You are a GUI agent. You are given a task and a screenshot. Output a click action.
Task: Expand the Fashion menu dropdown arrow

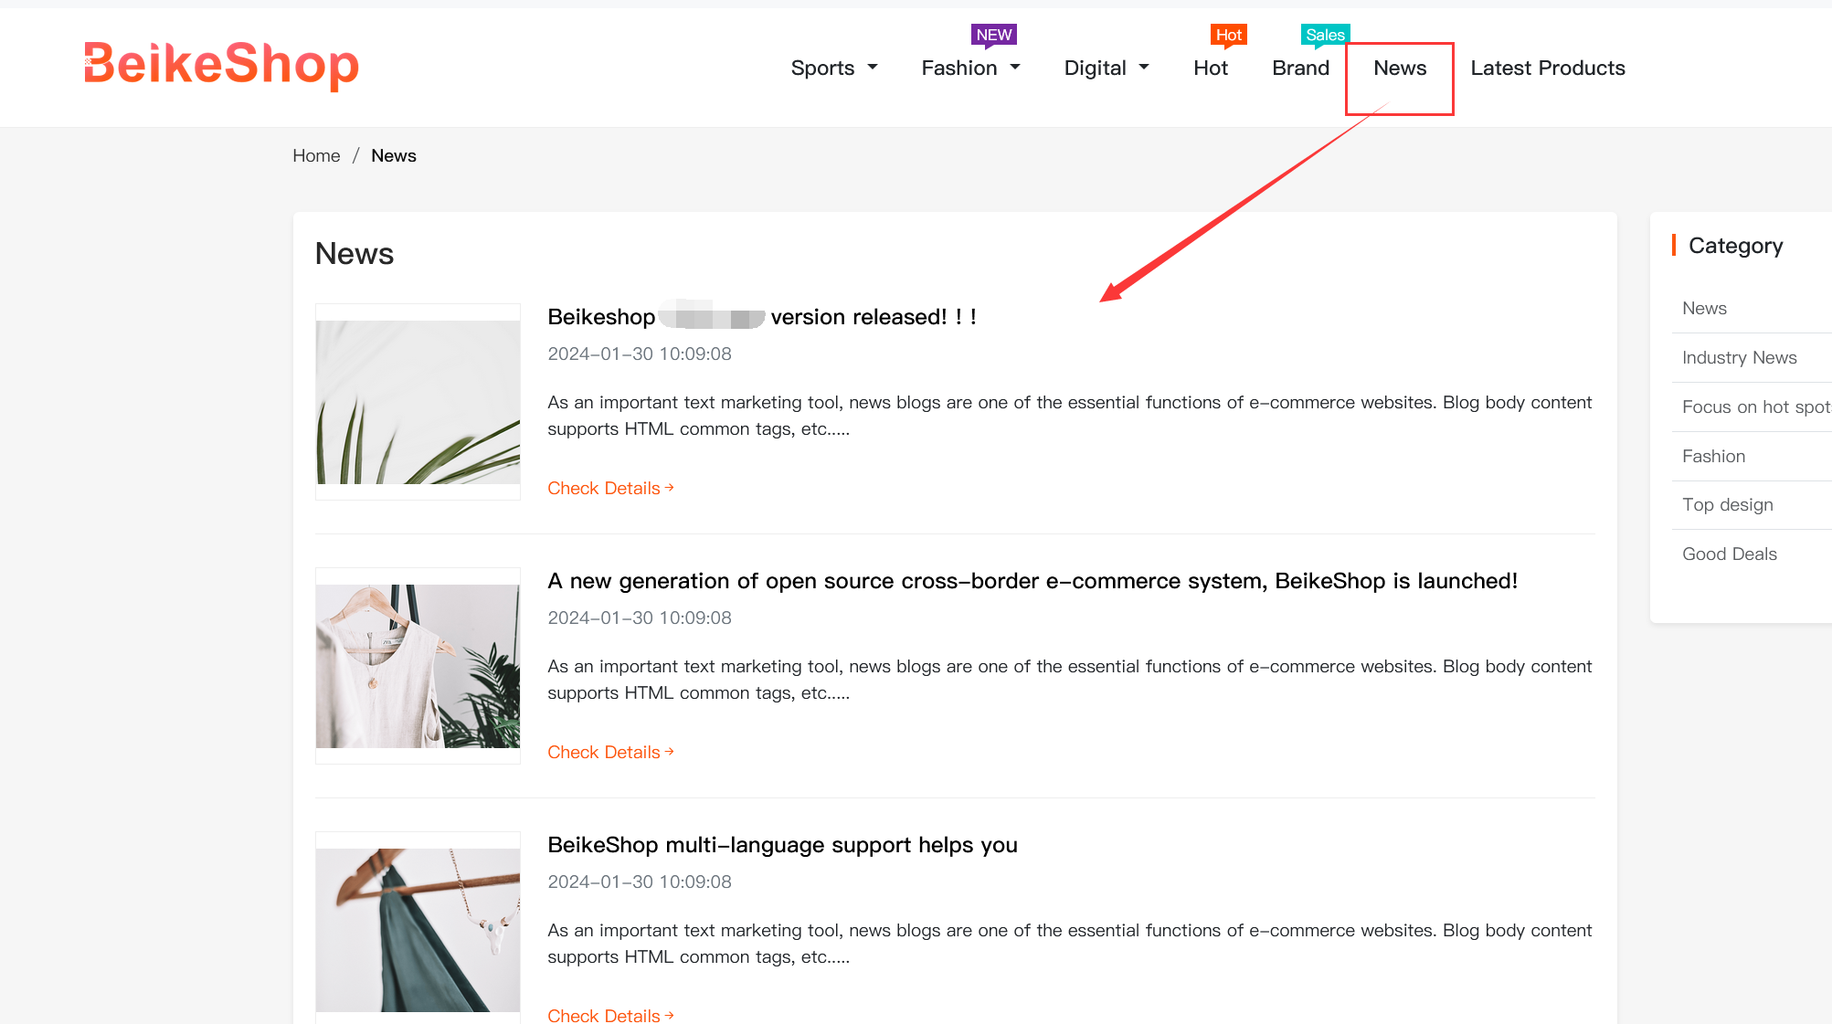pos(1015,68)
